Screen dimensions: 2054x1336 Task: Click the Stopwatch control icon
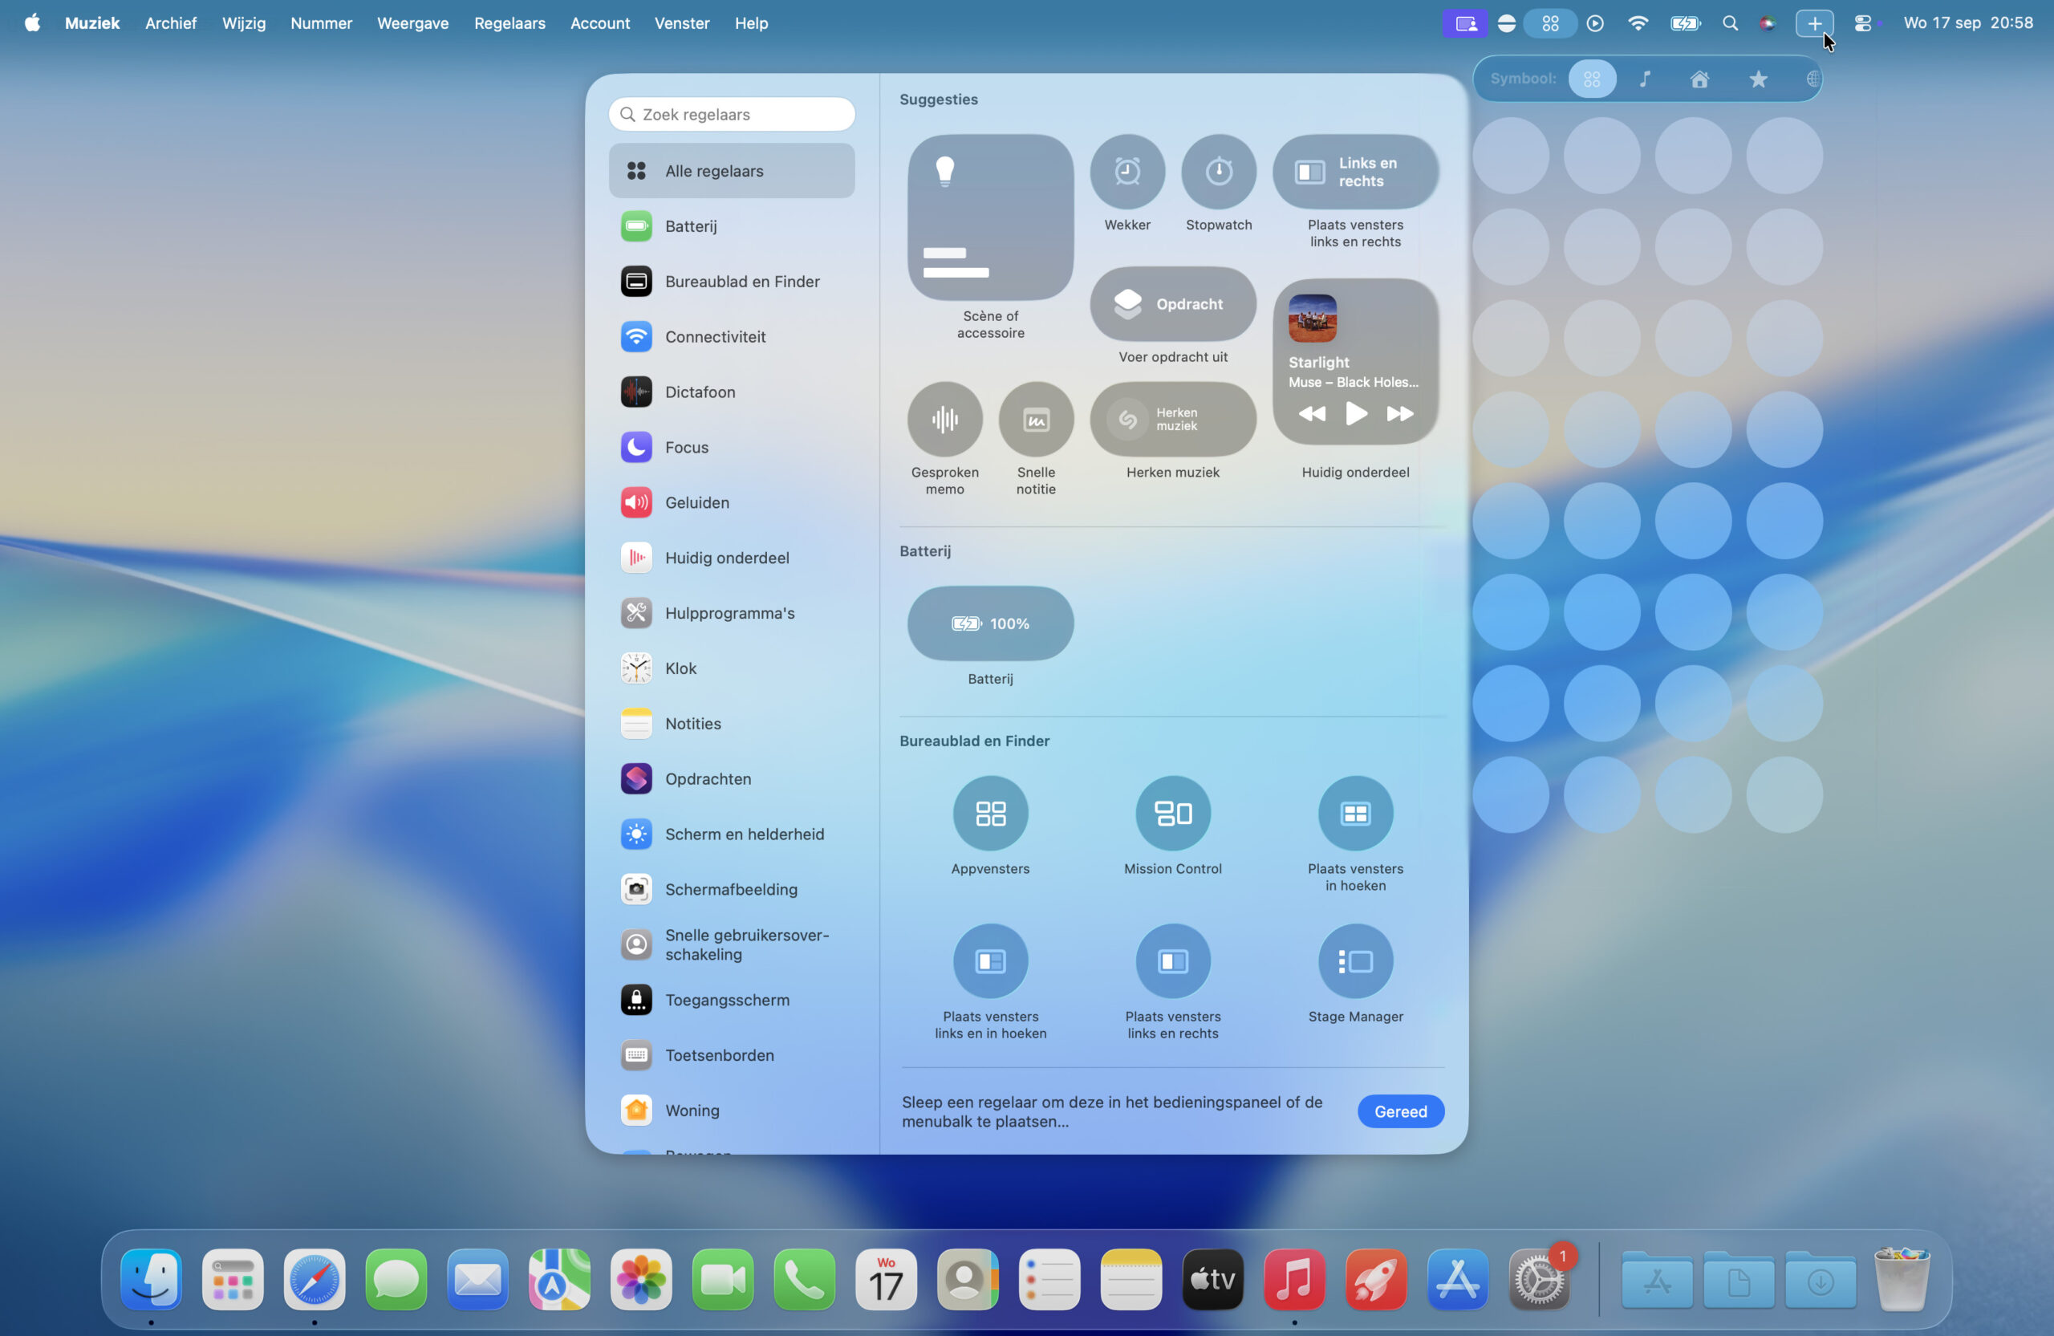click(x=1219, y=172)
